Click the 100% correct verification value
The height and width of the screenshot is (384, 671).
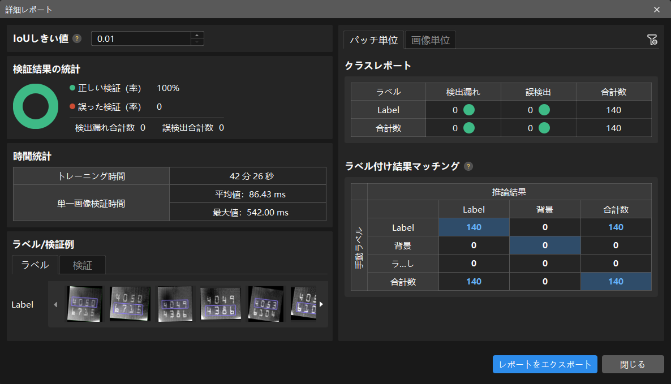pos(168,88)
